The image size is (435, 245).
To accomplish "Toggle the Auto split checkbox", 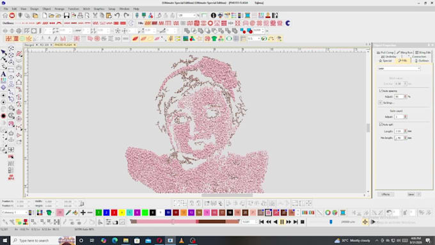I will tap(381, 125).
